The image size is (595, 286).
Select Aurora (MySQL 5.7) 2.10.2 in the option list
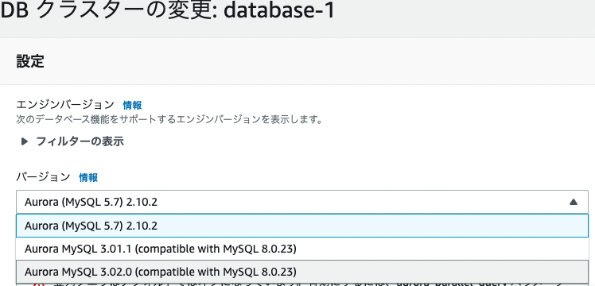point(302,226)
